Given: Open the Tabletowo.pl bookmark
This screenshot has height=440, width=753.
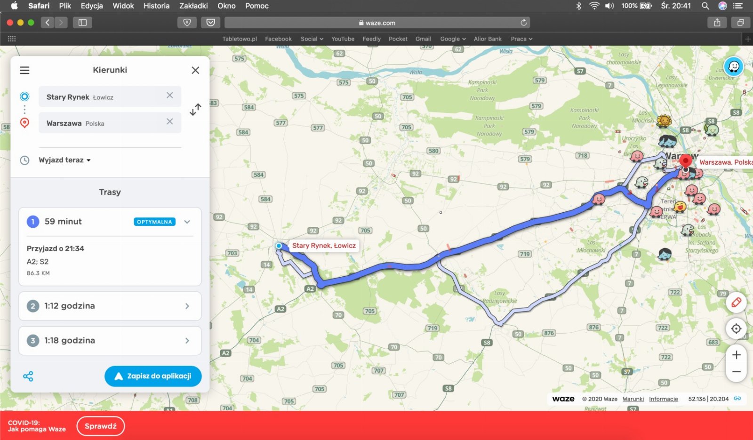Looking at the screenshot, I should click(x=240, y=39).
